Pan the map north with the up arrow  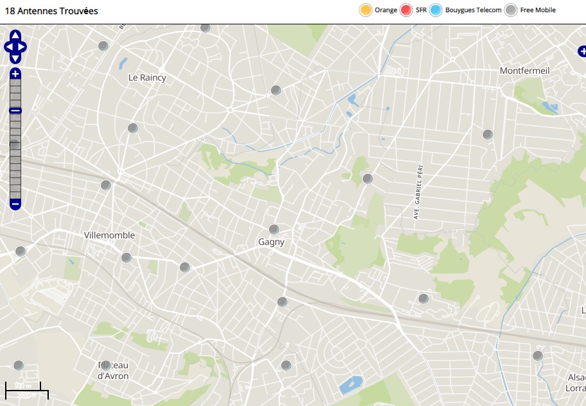(x=15, y=35)
